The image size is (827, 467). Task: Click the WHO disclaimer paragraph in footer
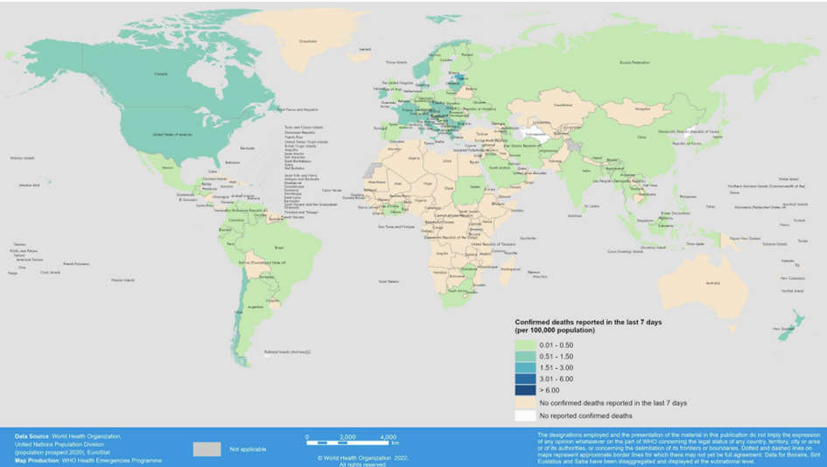[x=678, y=447]
